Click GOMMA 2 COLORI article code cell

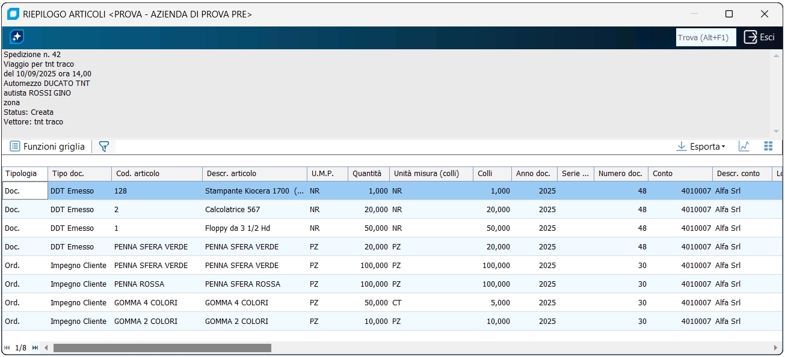(157, 322)
